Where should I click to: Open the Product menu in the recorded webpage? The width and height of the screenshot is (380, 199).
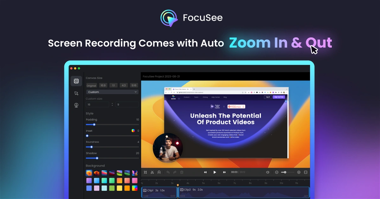(187, 97)
